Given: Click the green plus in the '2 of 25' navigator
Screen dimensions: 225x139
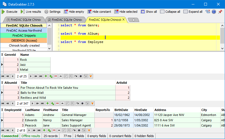Looking at the screenshot, I should pyautogui.click(x=46, y=76).
